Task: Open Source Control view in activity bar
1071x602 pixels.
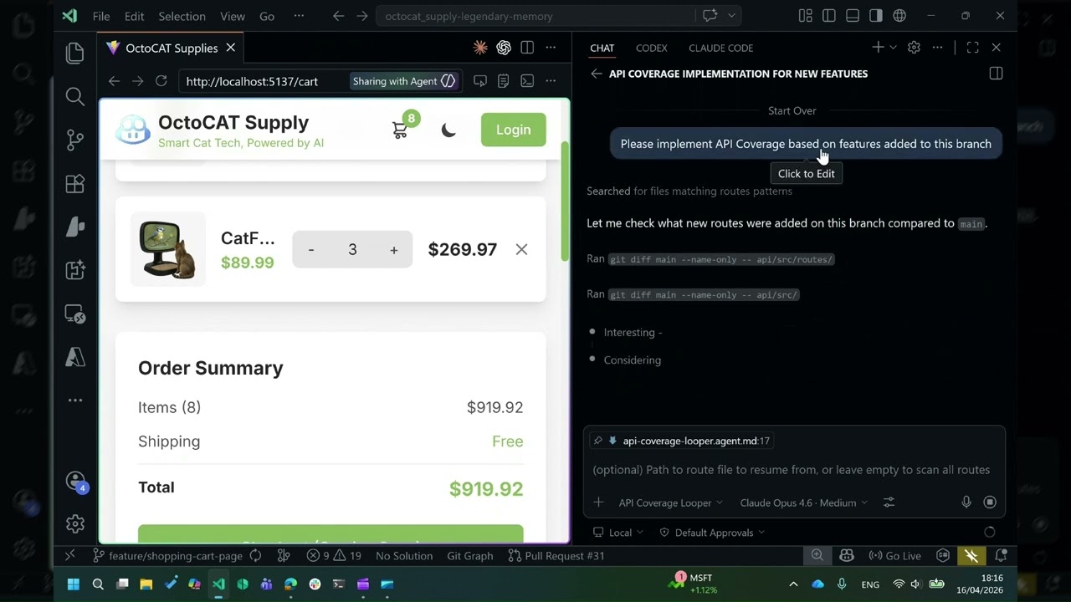Action: click(x=75, y=140)
